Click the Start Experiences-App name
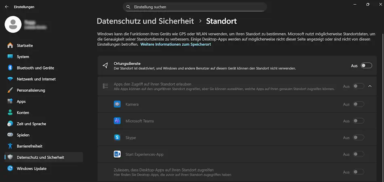 [144, 154]
